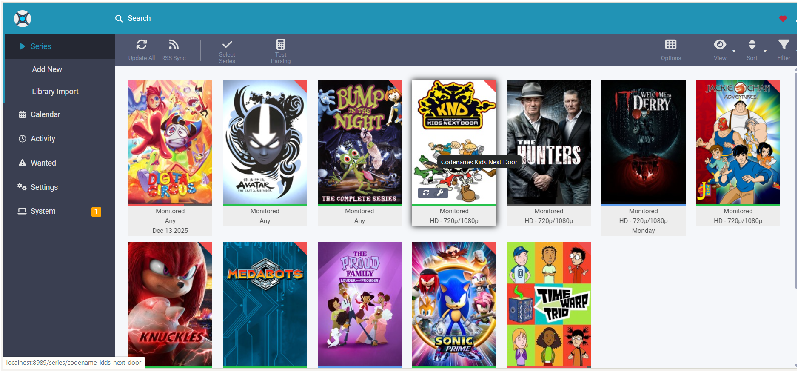This screenshot has height=372, width=798.
Task: Click the red heart donate icon
Action: [783, 18]
